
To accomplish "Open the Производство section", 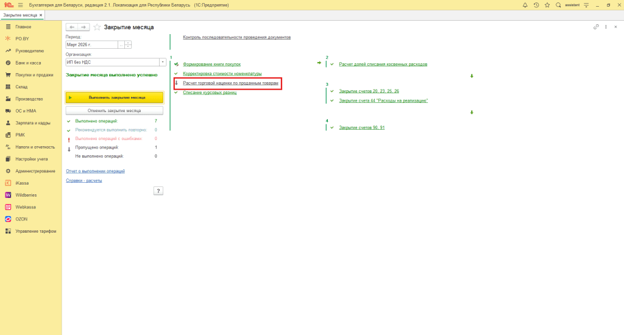I will tap(30, 99).
